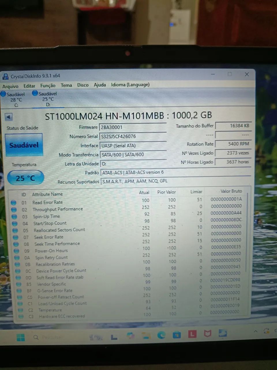
Task: Open the Disco menu
Action: pyautogui.click(x=83, y=85)
